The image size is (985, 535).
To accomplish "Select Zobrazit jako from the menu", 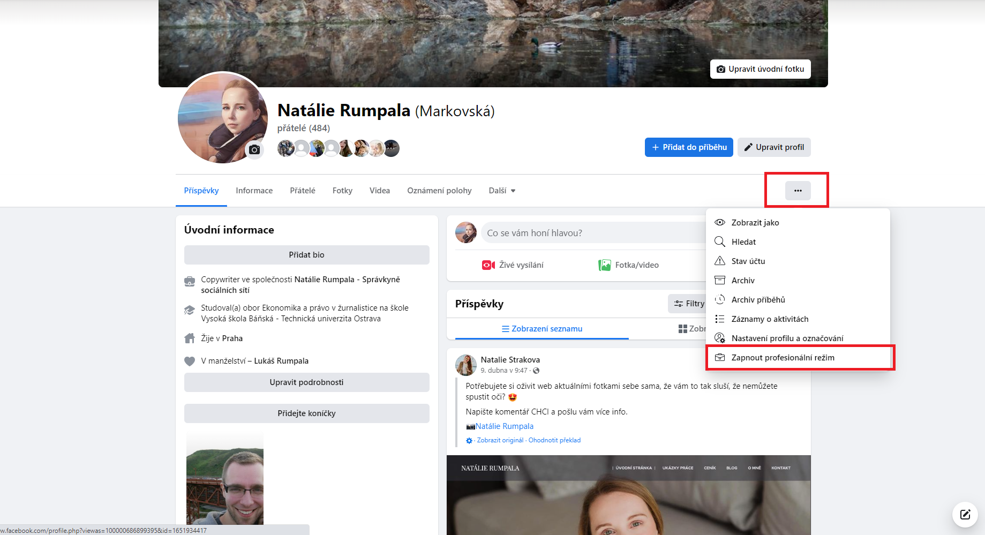I will [x=798, y=223].
